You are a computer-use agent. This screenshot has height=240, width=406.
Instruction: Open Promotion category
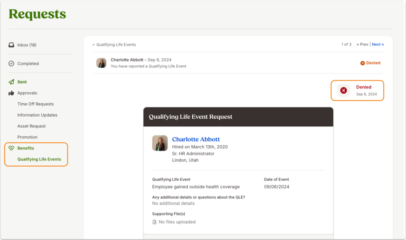pyautogui.click(x=28, y=137)
